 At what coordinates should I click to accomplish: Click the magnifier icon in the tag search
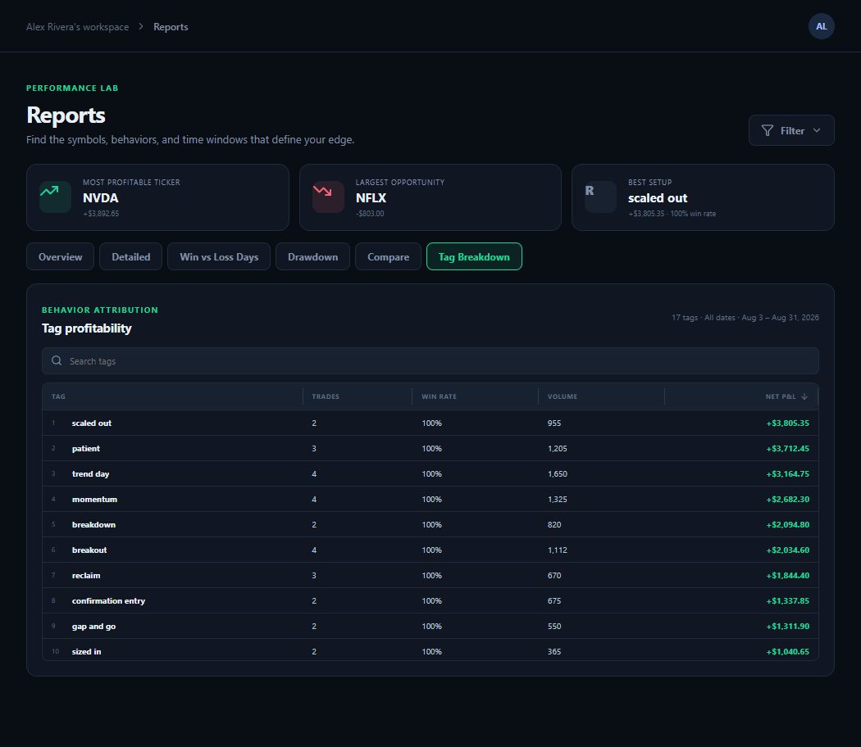click(57, 360)
